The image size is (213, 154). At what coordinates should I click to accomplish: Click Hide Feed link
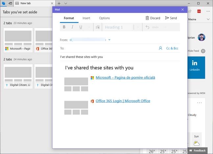pyautogui.click(x=193, y=51)
